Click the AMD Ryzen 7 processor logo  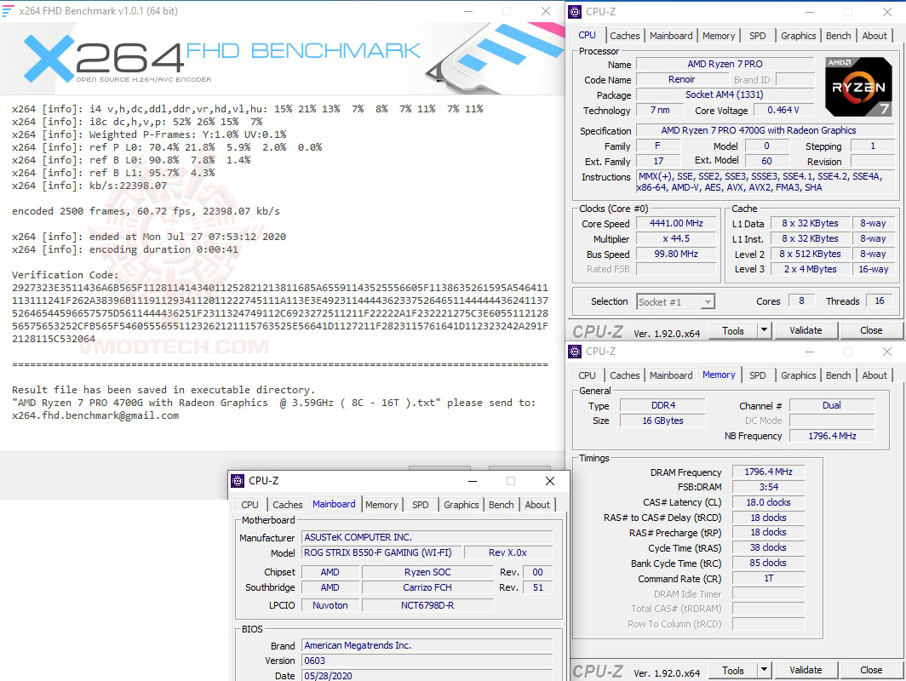(858, 87)
